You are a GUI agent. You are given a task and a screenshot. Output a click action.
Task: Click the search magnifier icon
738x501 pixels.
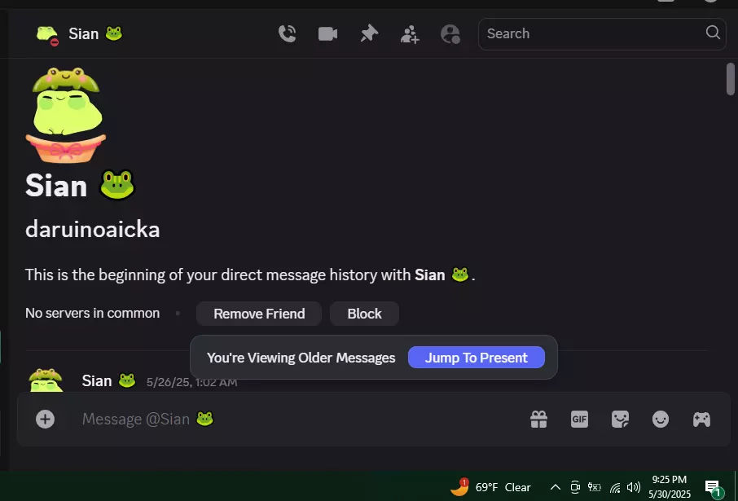point(713,33)
